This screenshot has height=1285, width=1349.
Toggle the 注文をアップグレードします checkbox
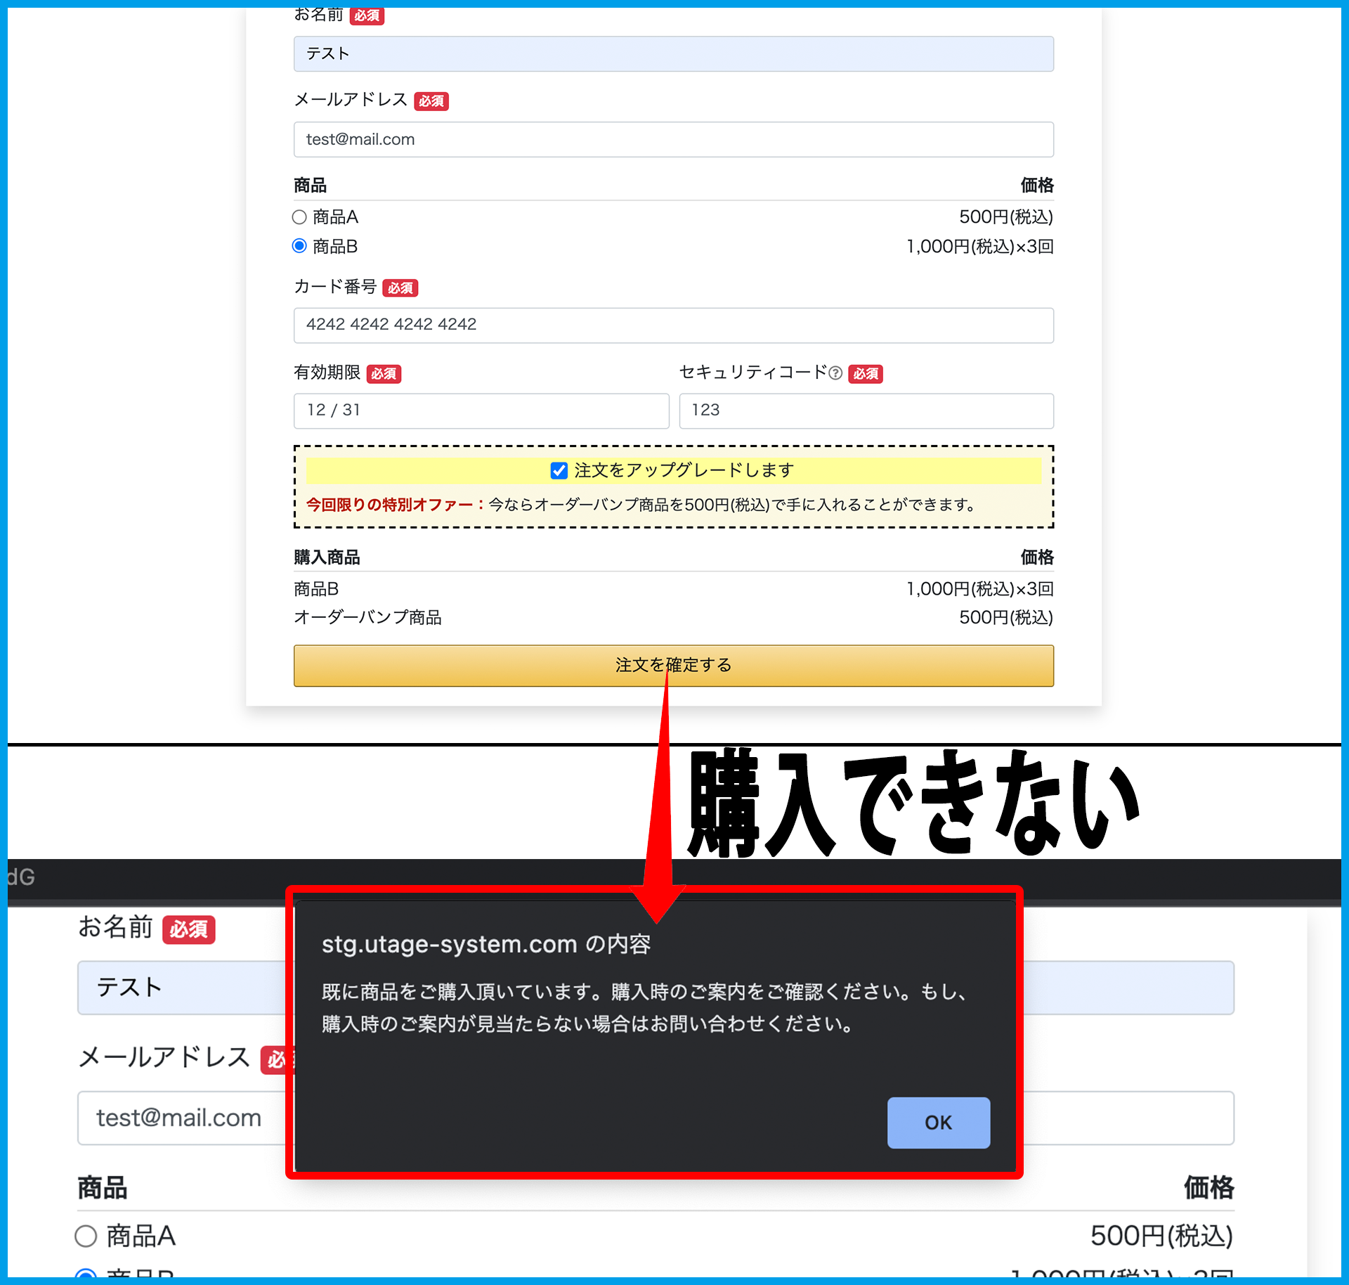[559, 470]
